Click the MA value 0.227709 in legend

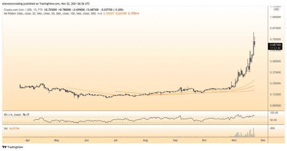pos(121,13)
